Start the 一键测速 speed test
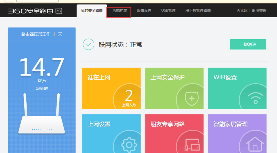The width and height of the screenshot is (277, 153). click(248, 44)
